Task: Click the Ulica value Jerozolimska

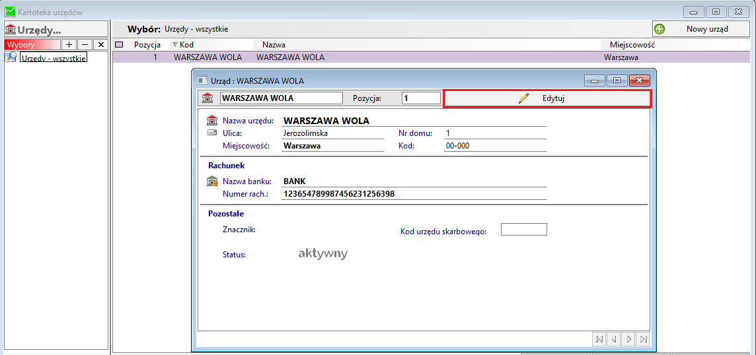Action: (x=306, y=133)
